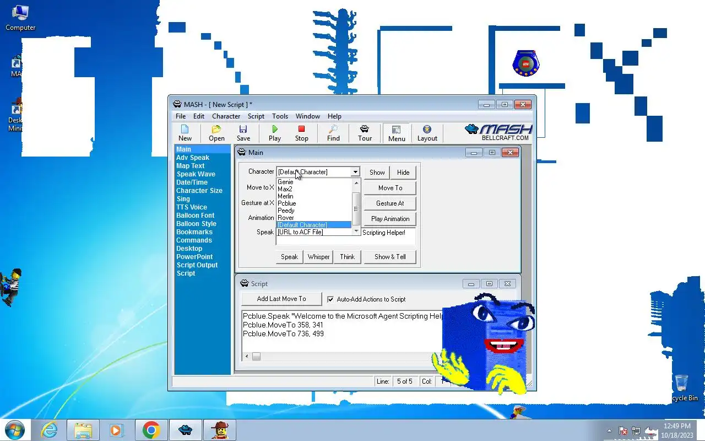Show hidden system tray icons
This screenshot has width=705, height=441.
click(609, 431)
